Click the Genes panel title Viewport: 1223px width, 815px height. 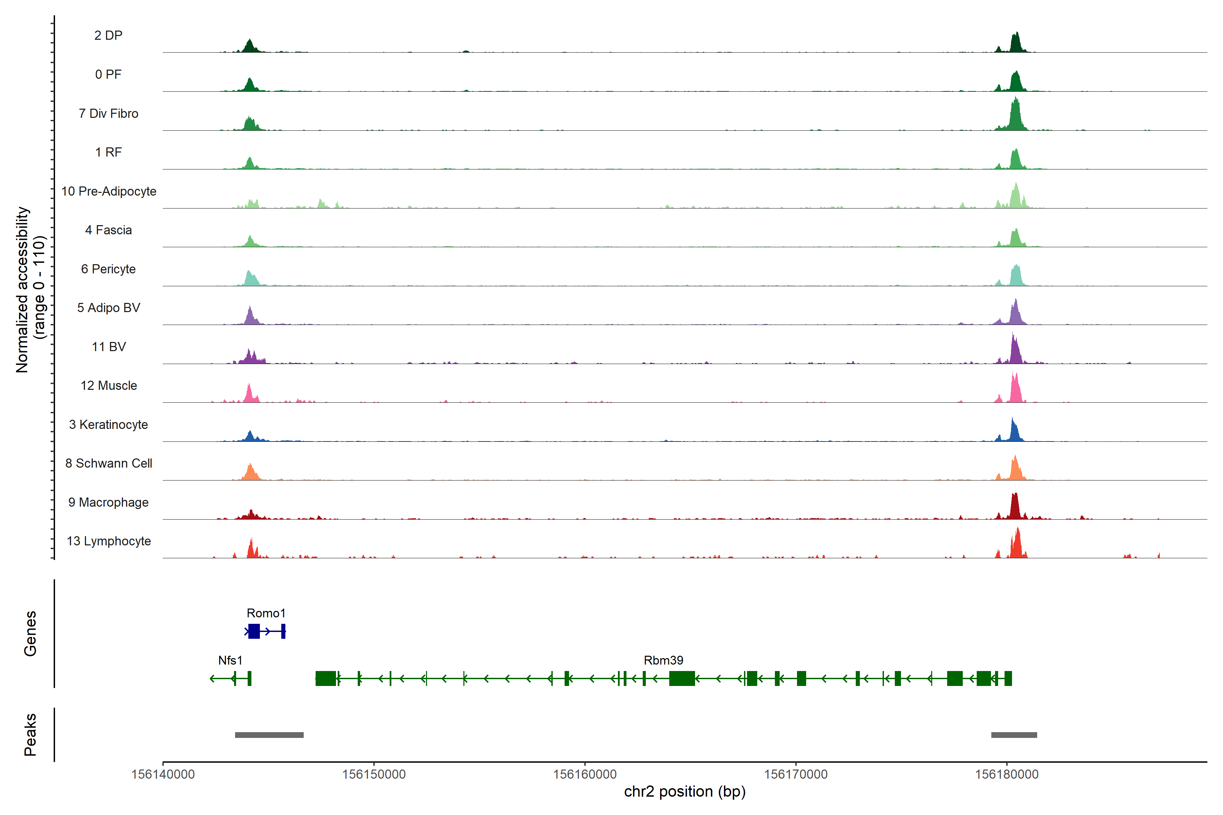pyautogui.click(x=30, y=633)
